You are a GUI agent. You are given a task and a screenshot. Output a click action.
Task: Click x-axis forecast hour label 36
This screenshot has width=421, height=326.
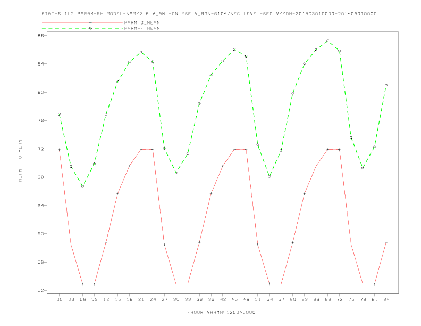point(199,299)
